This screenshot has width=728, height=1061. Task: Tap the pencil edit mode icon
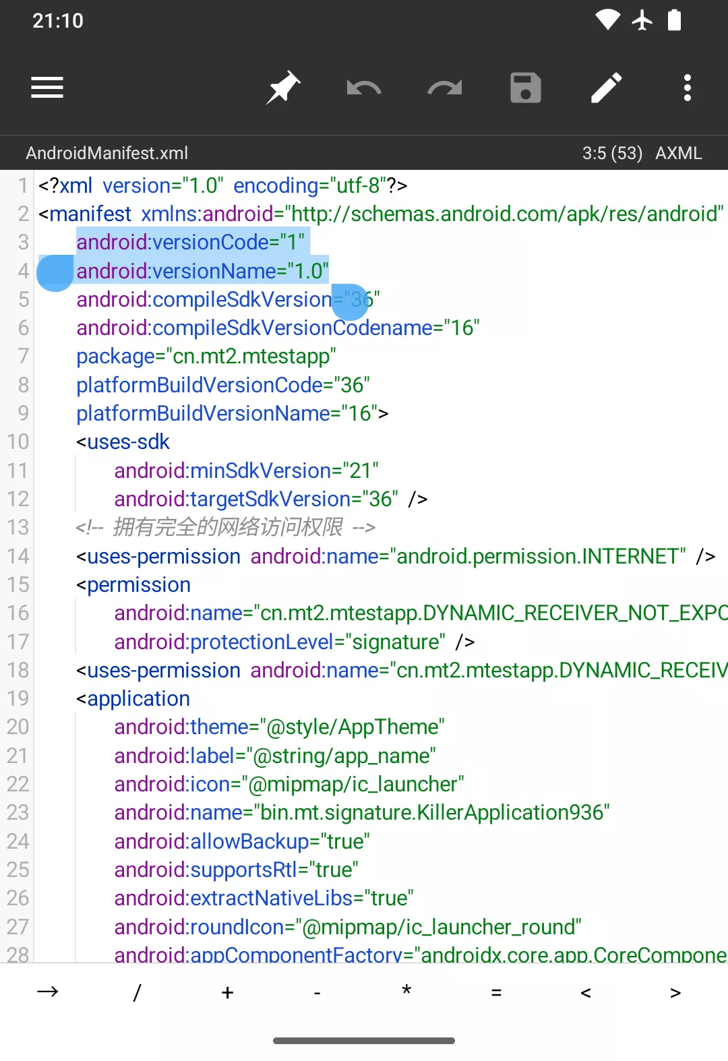(607, 88)
